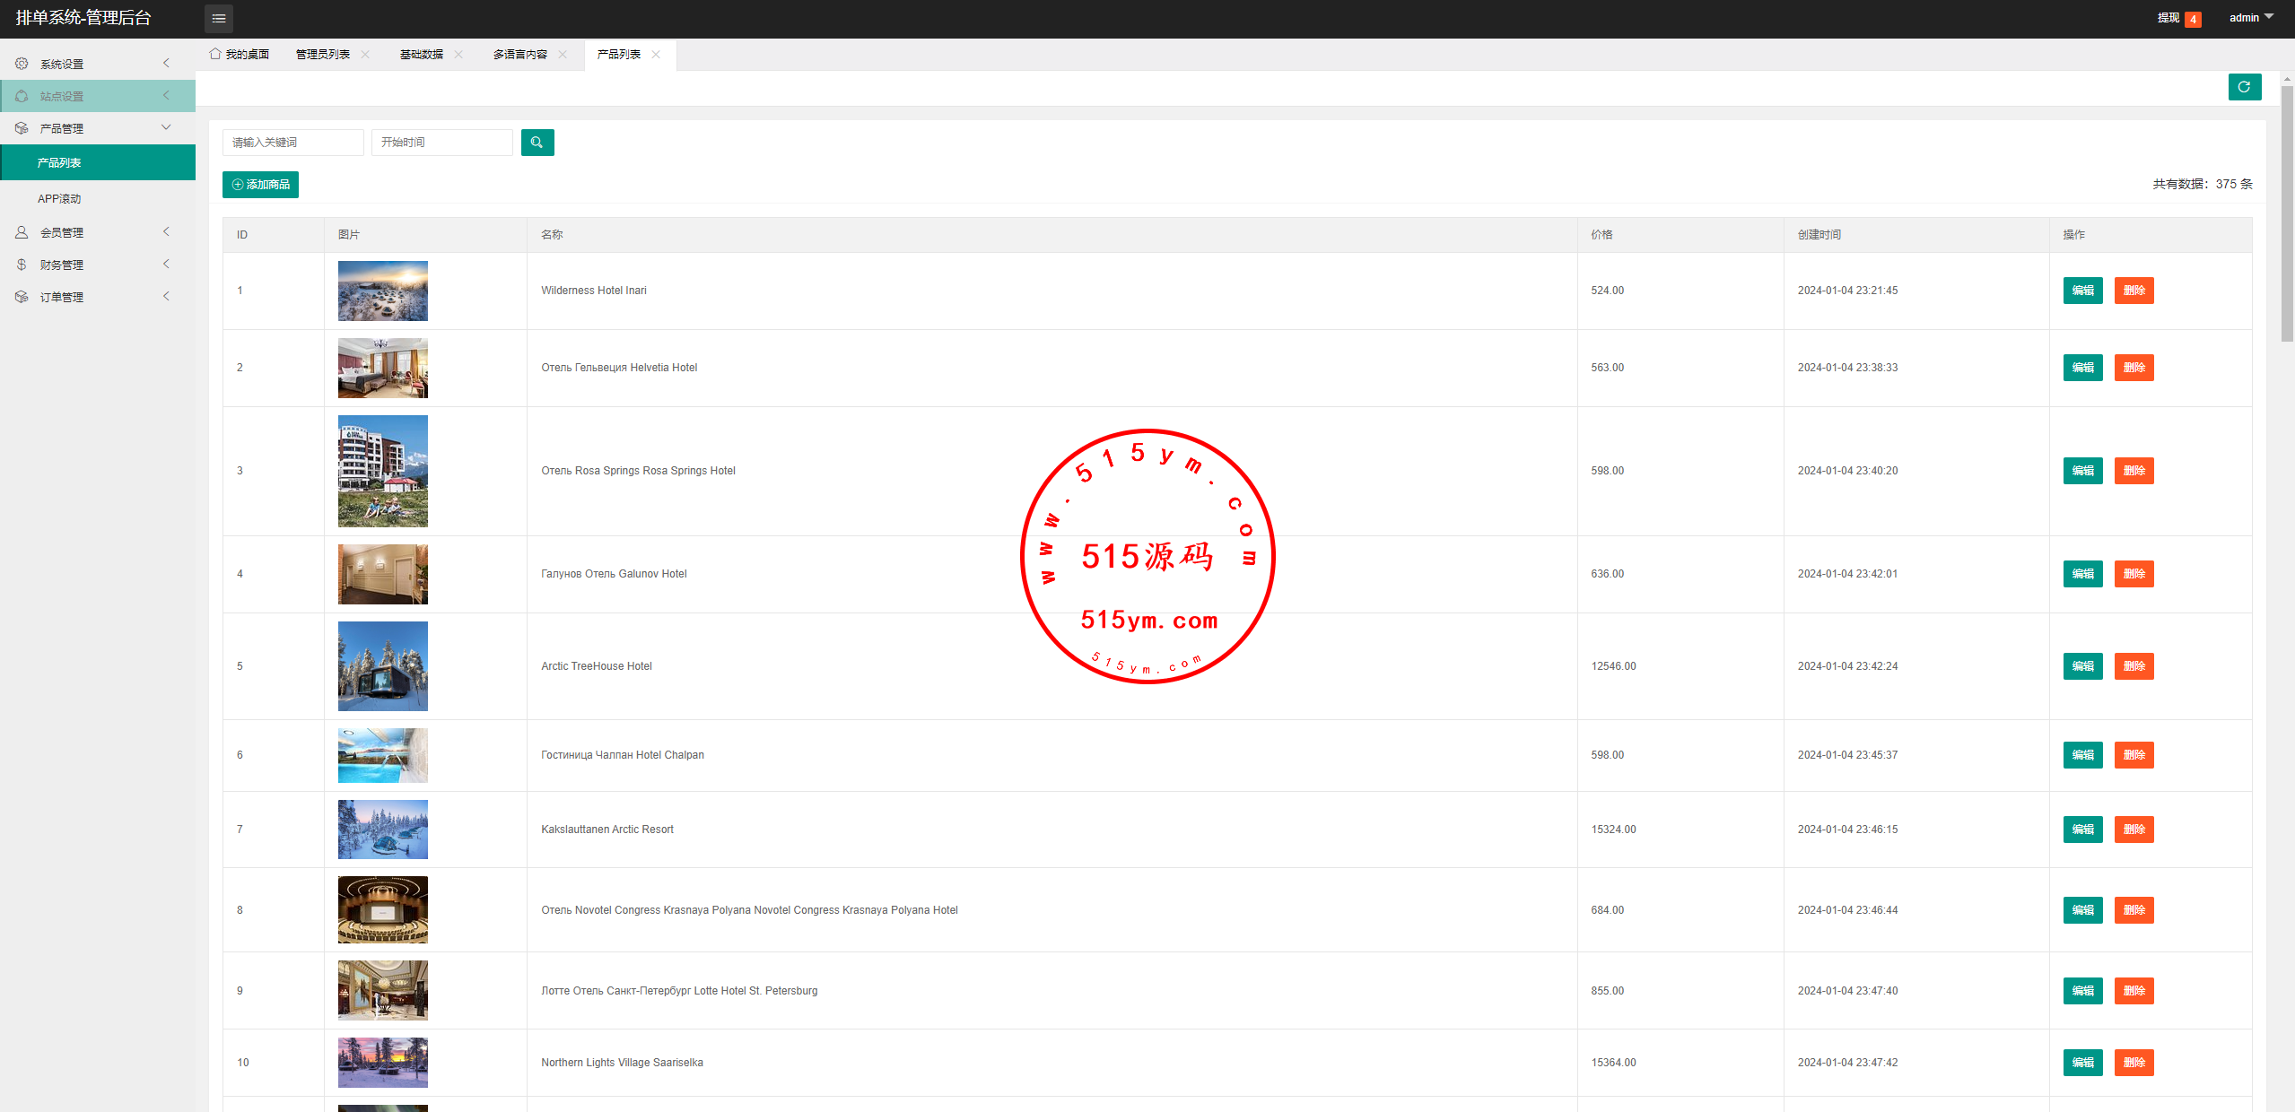Click the member management user icon
The image size is (2295, 1112).
(x=22, y=232)
